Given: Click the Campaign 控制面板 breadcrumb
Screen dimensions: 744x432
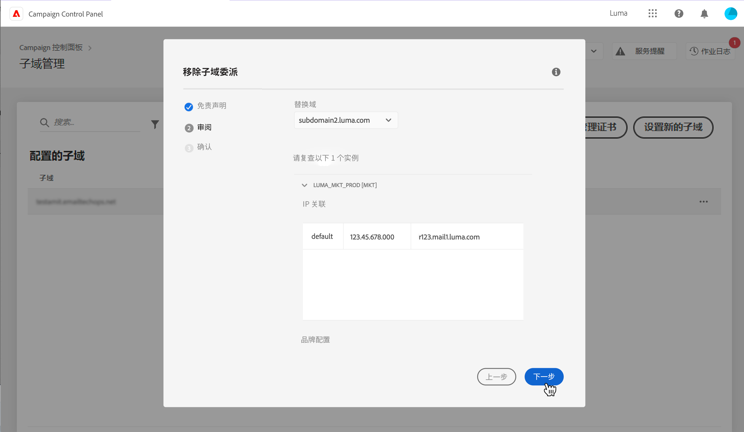Looking at the screenshot, I should tap(51, 48).
